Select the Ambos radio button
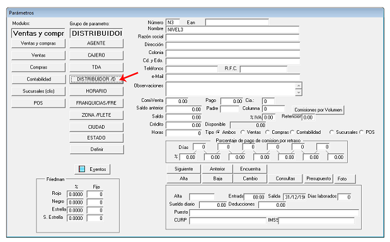 click(x=218, y=132)
